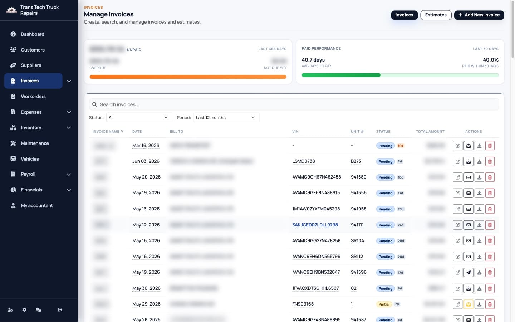515x322 pixels.
Task: Delete the May 30, 2026 invoice
Action: (490, 288)
